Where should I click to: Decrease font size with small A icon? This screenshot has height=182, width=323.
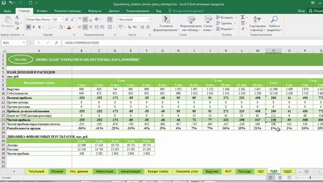(x=72, y=20)
